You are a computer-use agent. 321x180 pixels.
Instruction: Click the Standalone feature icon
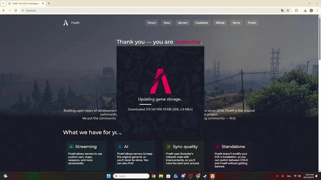tap(217, 147)
